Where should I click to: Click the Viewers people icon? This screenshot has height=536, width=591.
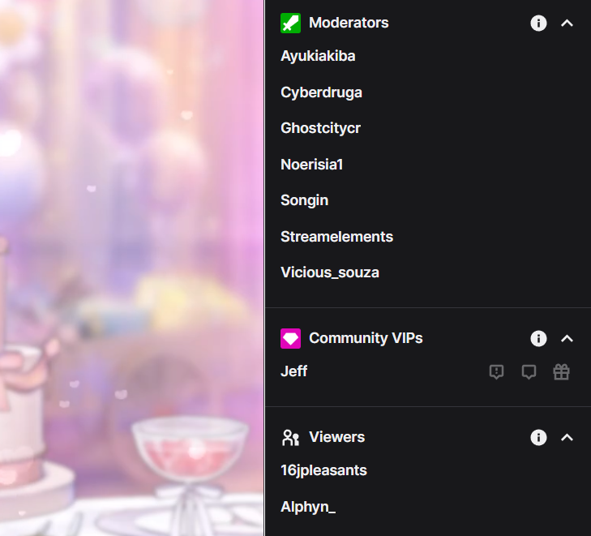tap(290, 437)
